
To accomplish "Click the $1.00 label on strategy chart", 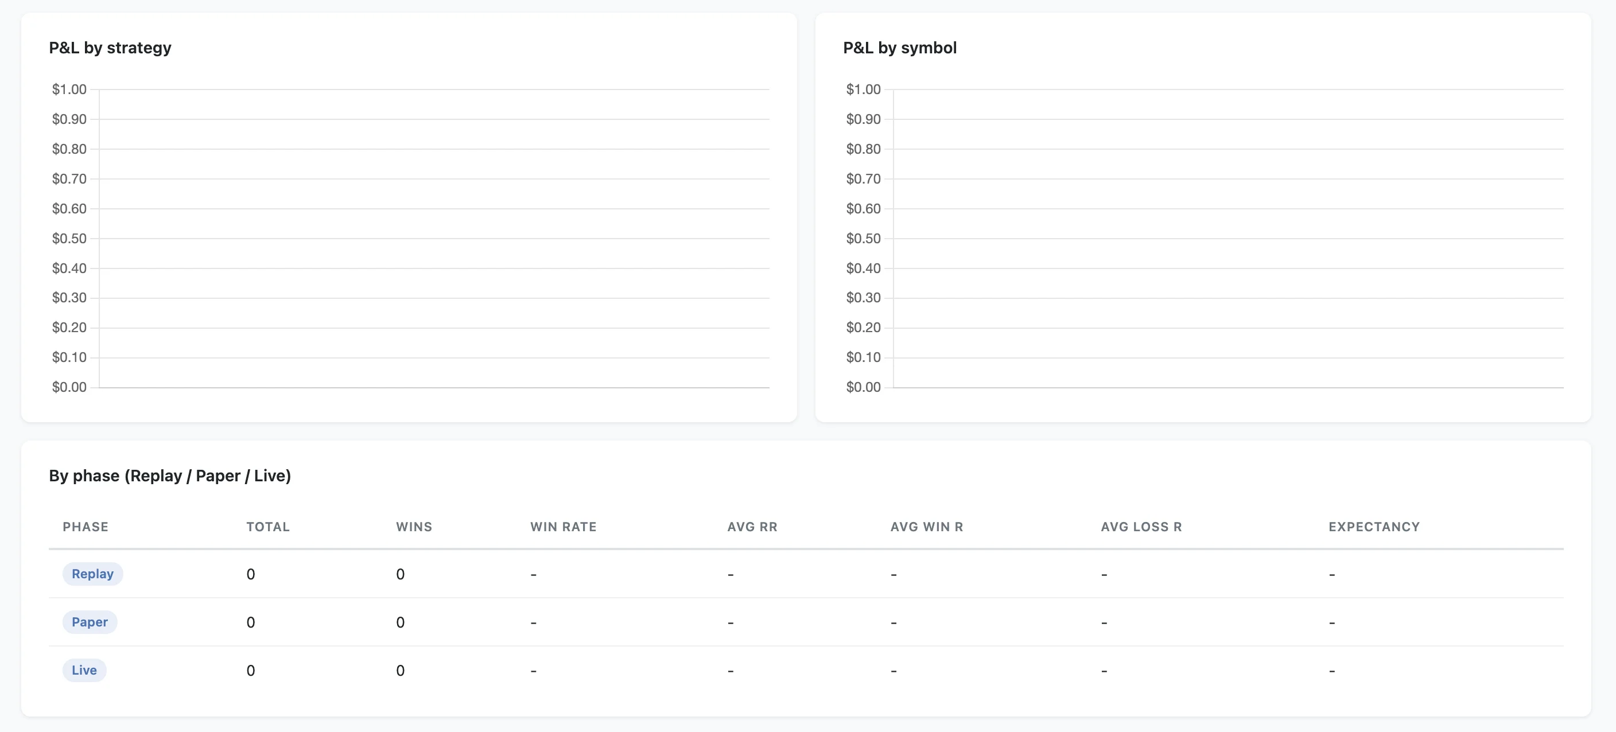I will point(69,89).
